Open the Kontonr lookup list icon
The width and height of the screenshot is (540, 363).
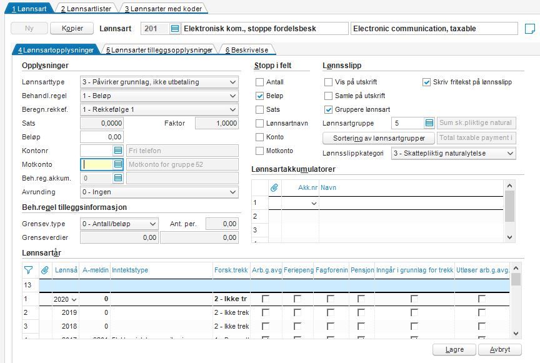pyautogui.click(x=117, y=151)
